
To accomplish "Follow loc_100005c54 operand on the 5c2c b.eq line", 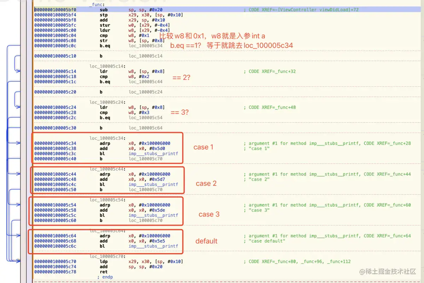I will [x=146, y=118].
